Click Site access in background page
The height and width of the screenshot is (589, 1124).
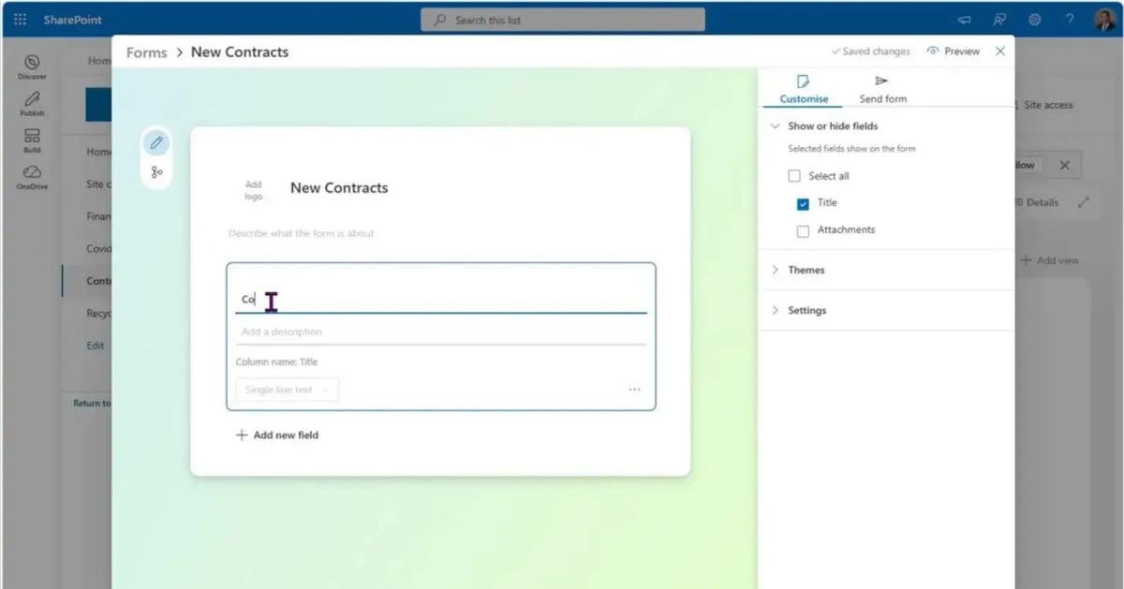pos(1047,105)
